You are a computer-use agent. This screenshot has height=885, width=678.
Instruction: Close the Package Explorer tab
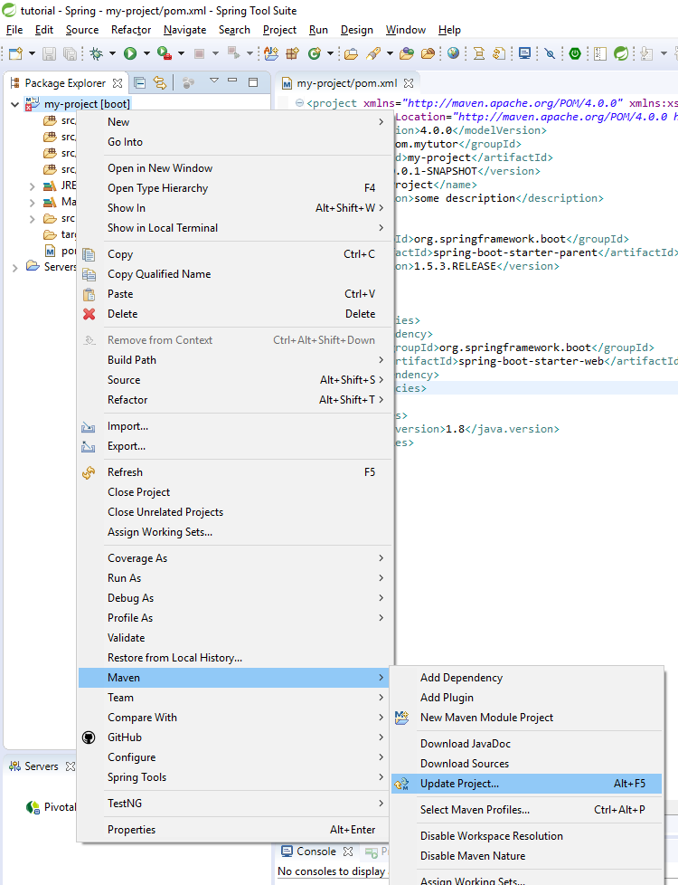(x=118, y=83)
